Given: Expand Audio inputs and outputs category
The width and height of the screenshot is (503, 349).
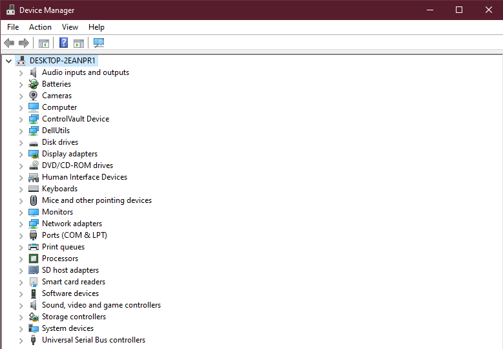Looking at the screenshot, I should [x=21, y=73].
